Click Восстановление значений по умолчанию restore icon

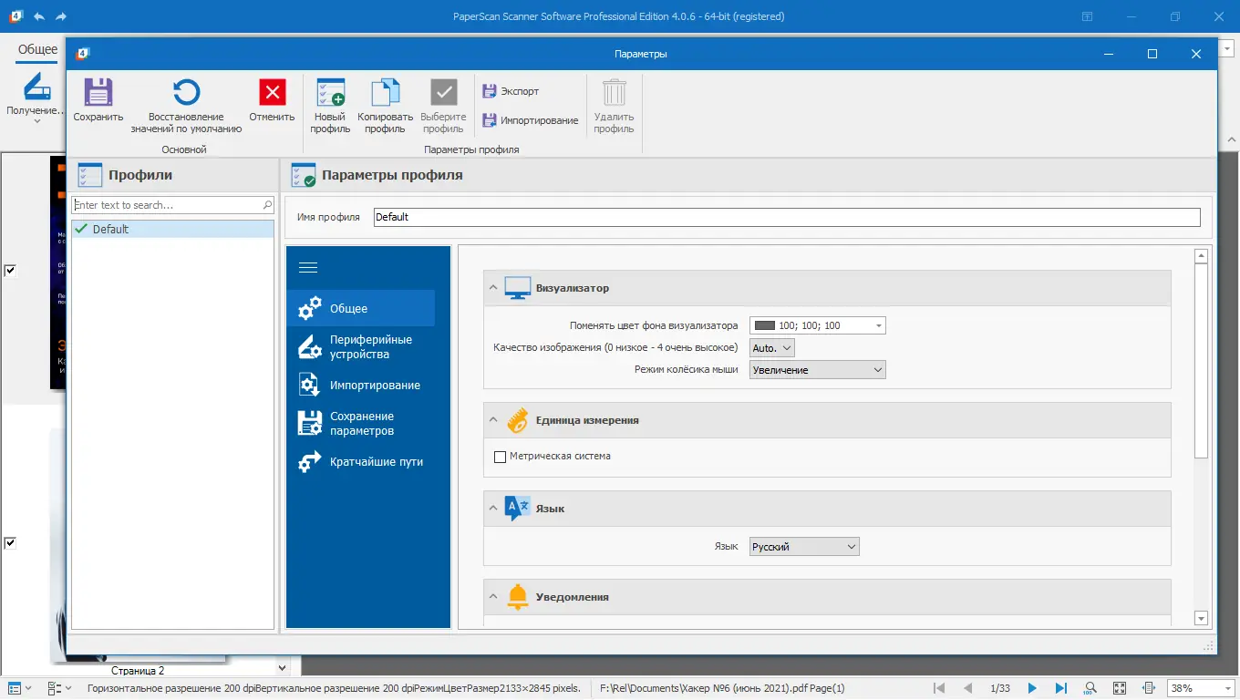click(186, 92)
